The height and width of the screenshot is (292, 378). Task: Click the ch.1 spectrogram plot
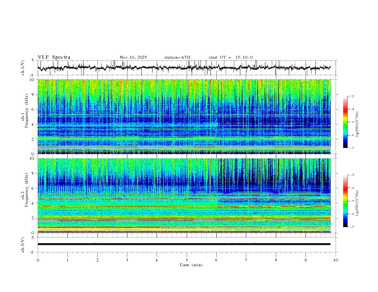[x=184, y=116]
